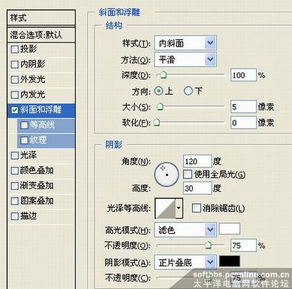Image resolution: width=292 pixels, height=289 pixels.
Task: Enable the 纹理 checkbox
Action: [x=24, y=140]
